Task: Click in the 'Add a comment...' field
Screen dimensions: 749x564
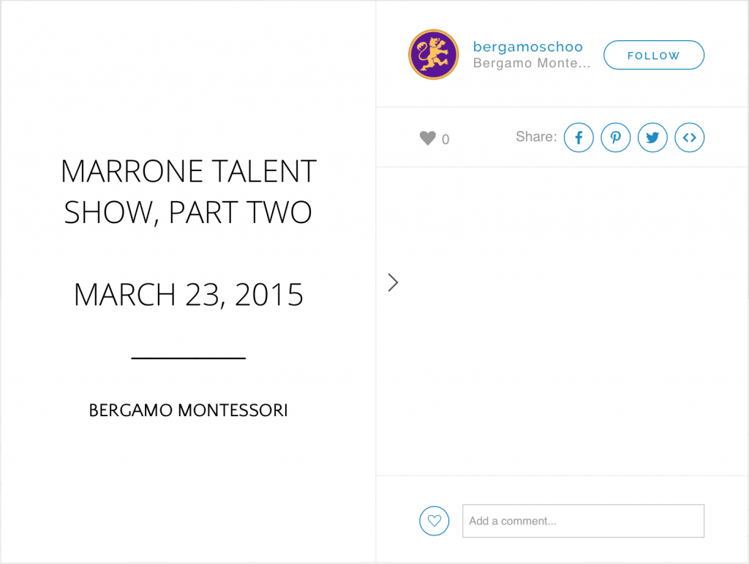Action: (x=583, y=521)
